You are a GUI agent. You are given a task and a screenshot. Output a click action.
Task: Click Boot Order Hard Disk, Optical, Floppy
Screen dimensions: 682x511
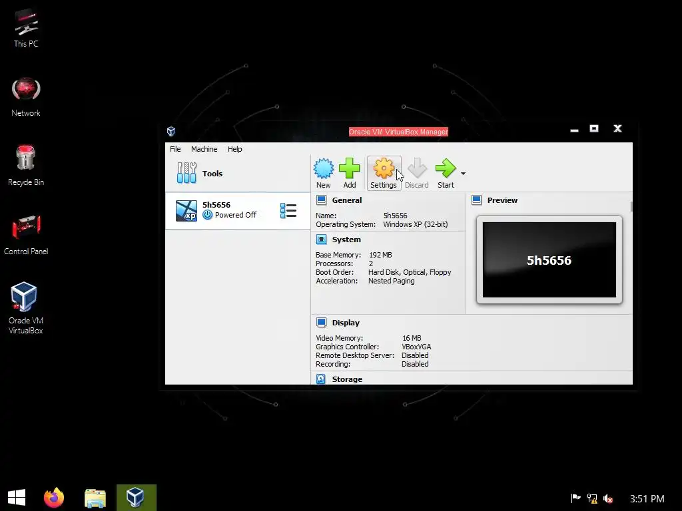coord(410,272)
